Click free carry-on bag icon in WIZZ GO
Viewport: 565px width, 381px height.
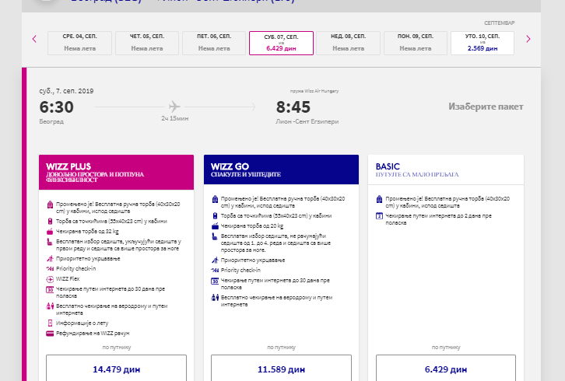(x=215, y=199)
